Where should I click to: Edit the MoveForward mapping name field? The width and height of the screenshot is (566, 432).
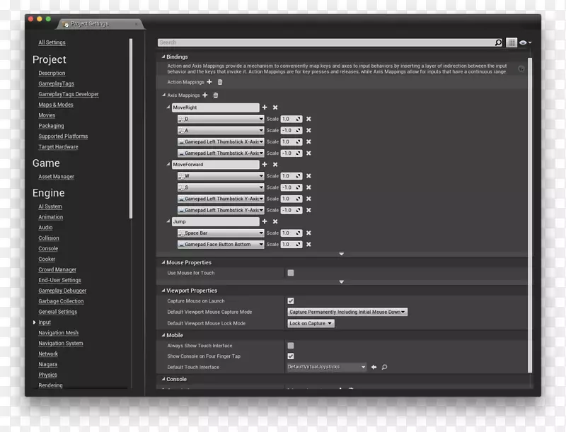pyautogui.click(x=216, y=164)
